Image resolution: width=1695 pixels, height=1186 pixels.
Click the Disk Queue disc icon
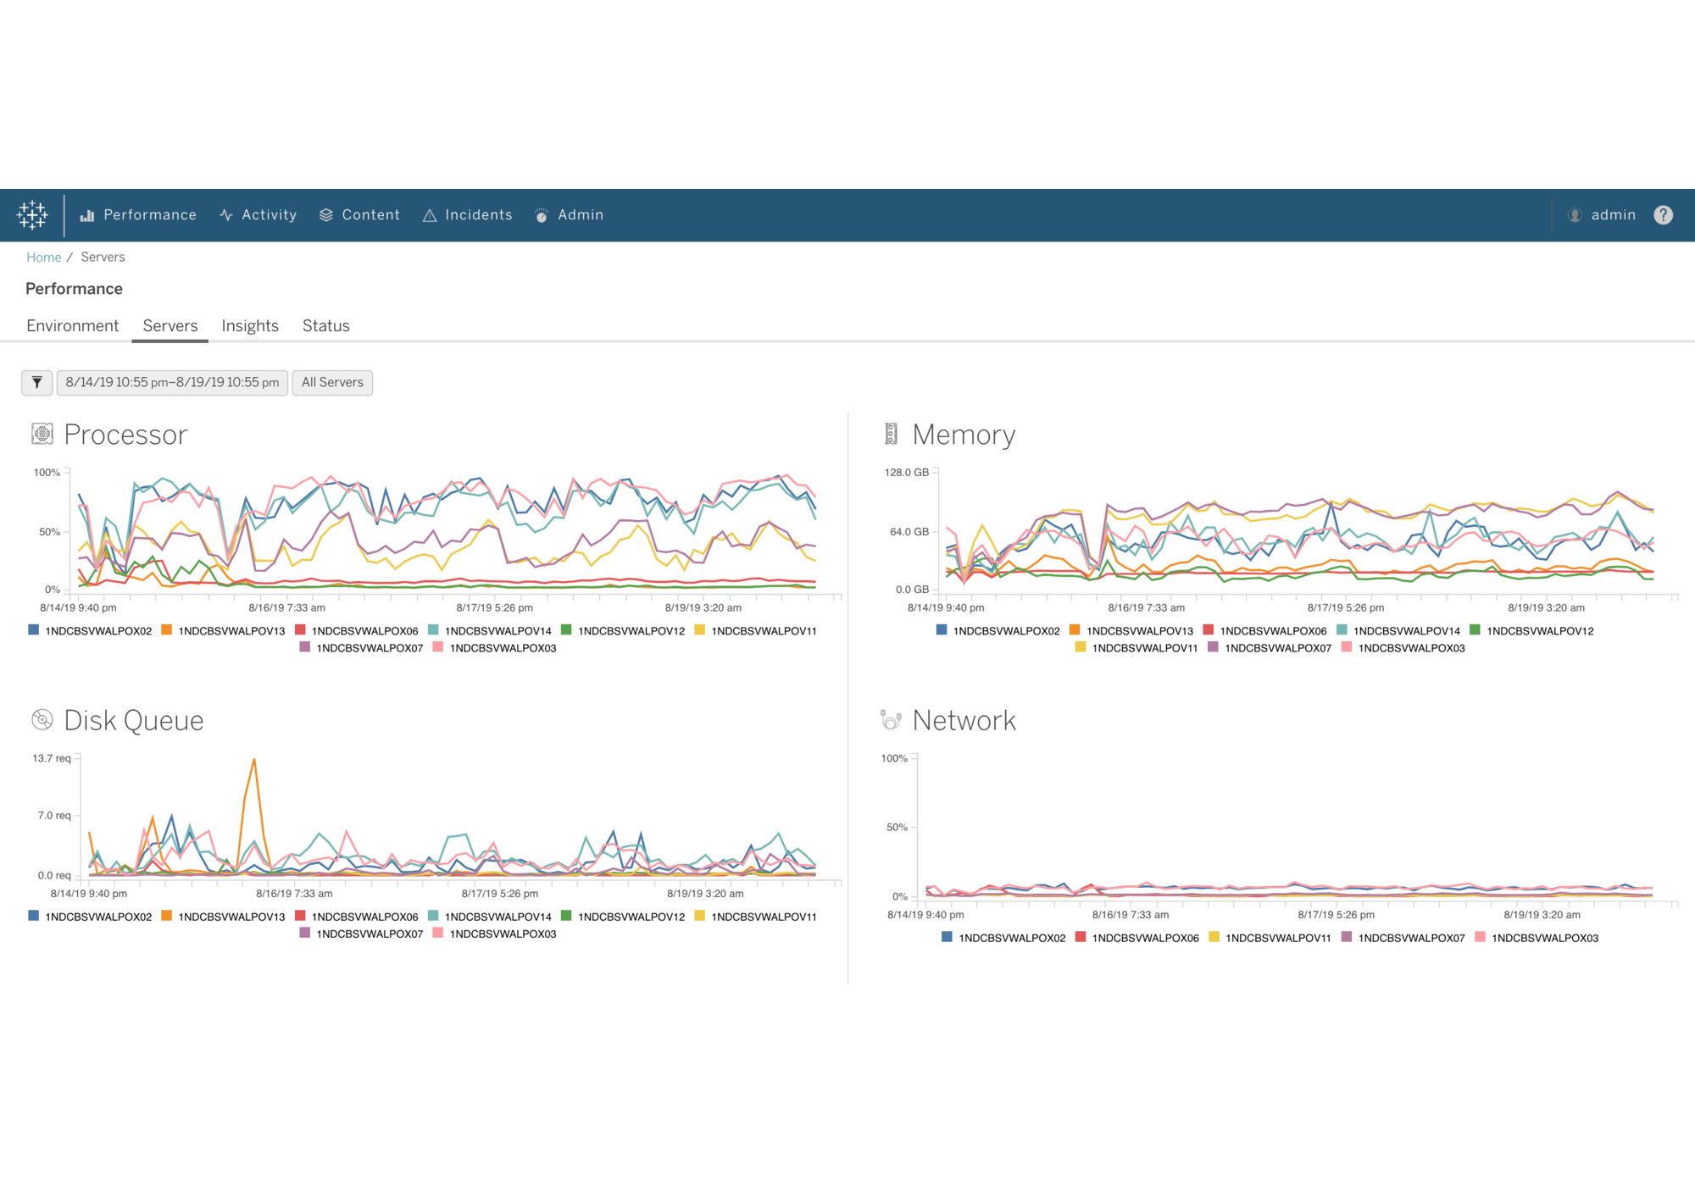42,720
